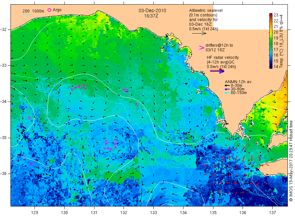Image resolution: width=295 pixels, height=217 pixels.
Task: Click the 03-Dec-2010 date title
Action: (x=152, y=11)
